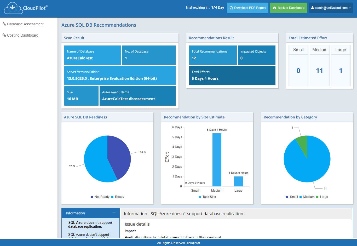Screen dimensions: 357x246
Task: Click the Large effort bar in chart
Action: point(238,181)
